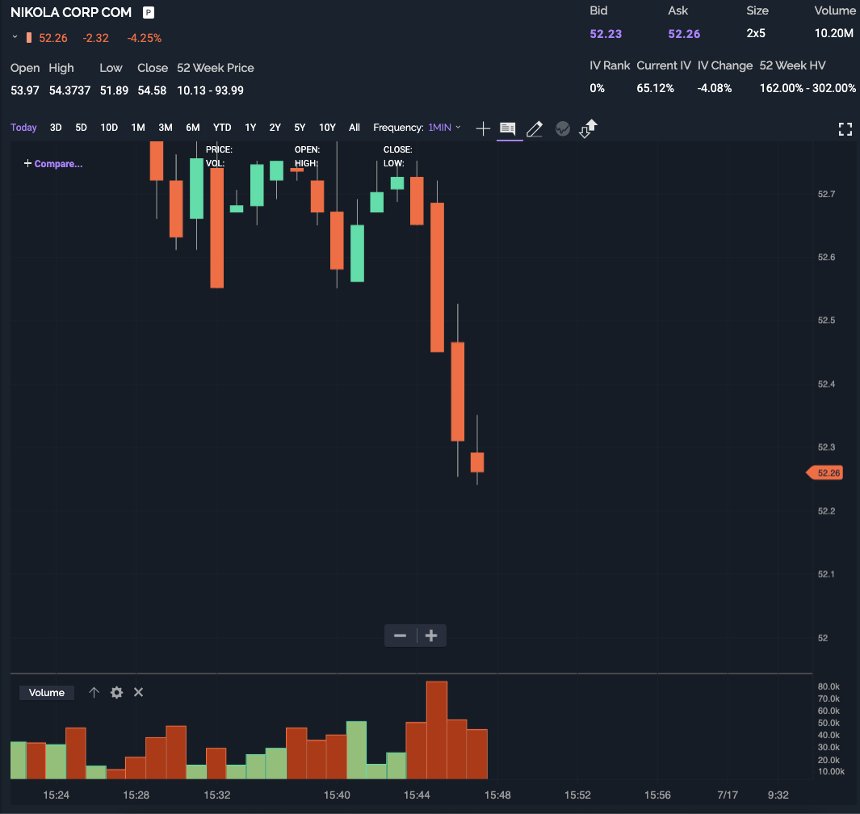Click the tallest red volume bar
The image size is (860, 814).
pos(437,730)
